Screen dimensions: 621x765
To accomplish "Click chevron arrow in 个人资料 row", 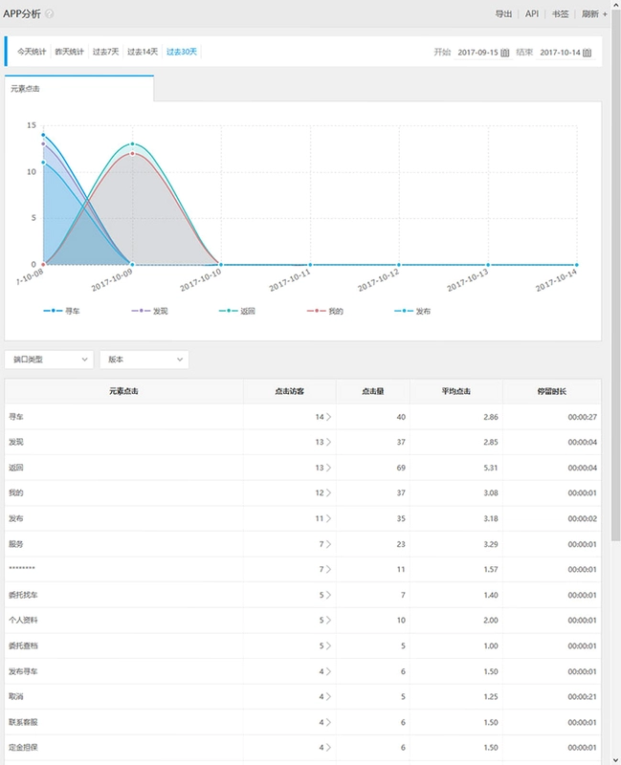I will [x=328, y=620].
